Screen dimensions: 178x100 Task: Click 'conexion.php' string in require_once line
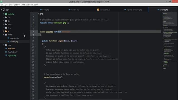[x=60, y=23]
